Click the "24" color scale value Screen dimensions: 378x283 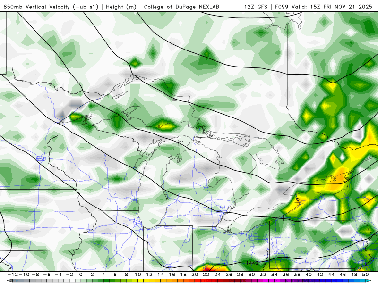(217, 275)
